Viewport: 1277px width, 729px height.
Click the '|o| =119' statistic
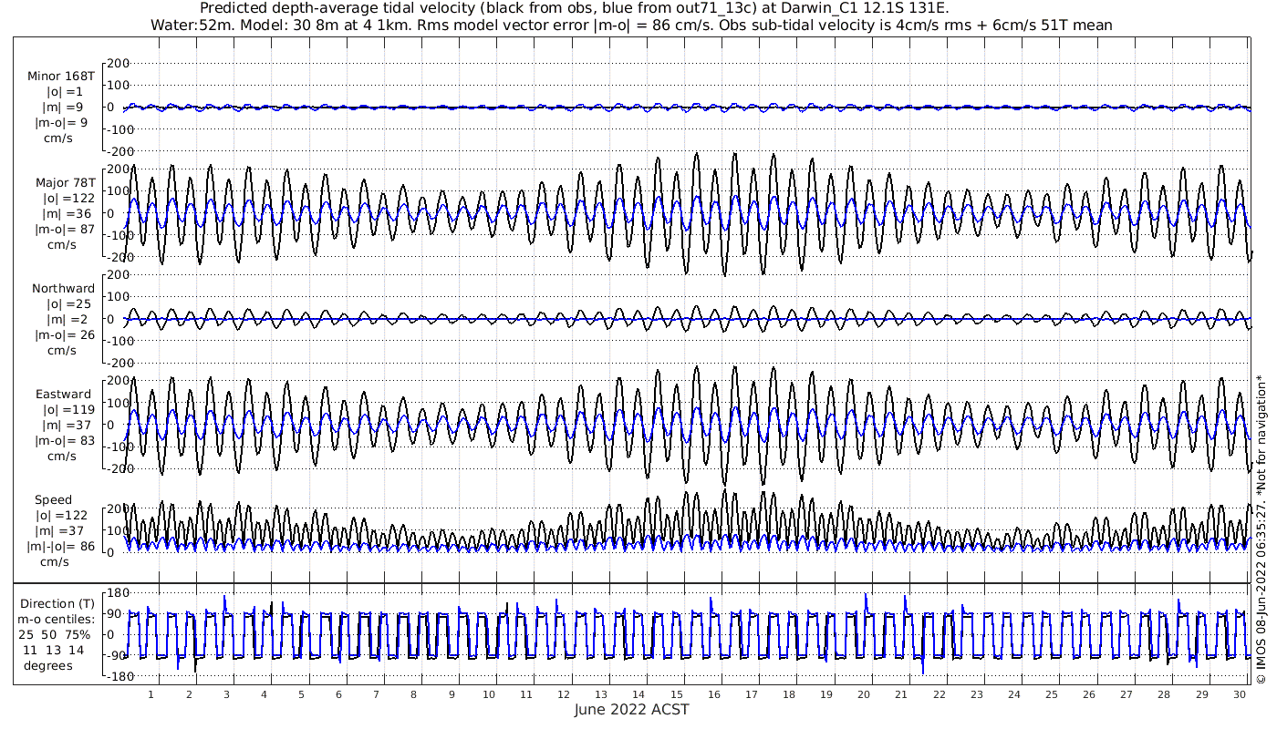point(68,410)
